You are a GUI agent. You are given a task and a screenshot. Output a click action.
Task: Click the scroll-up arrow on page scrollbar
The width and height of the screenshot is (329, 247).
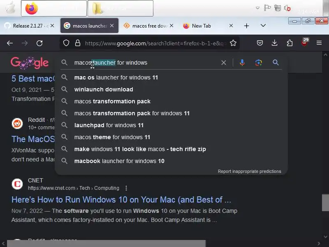point(325,55)
